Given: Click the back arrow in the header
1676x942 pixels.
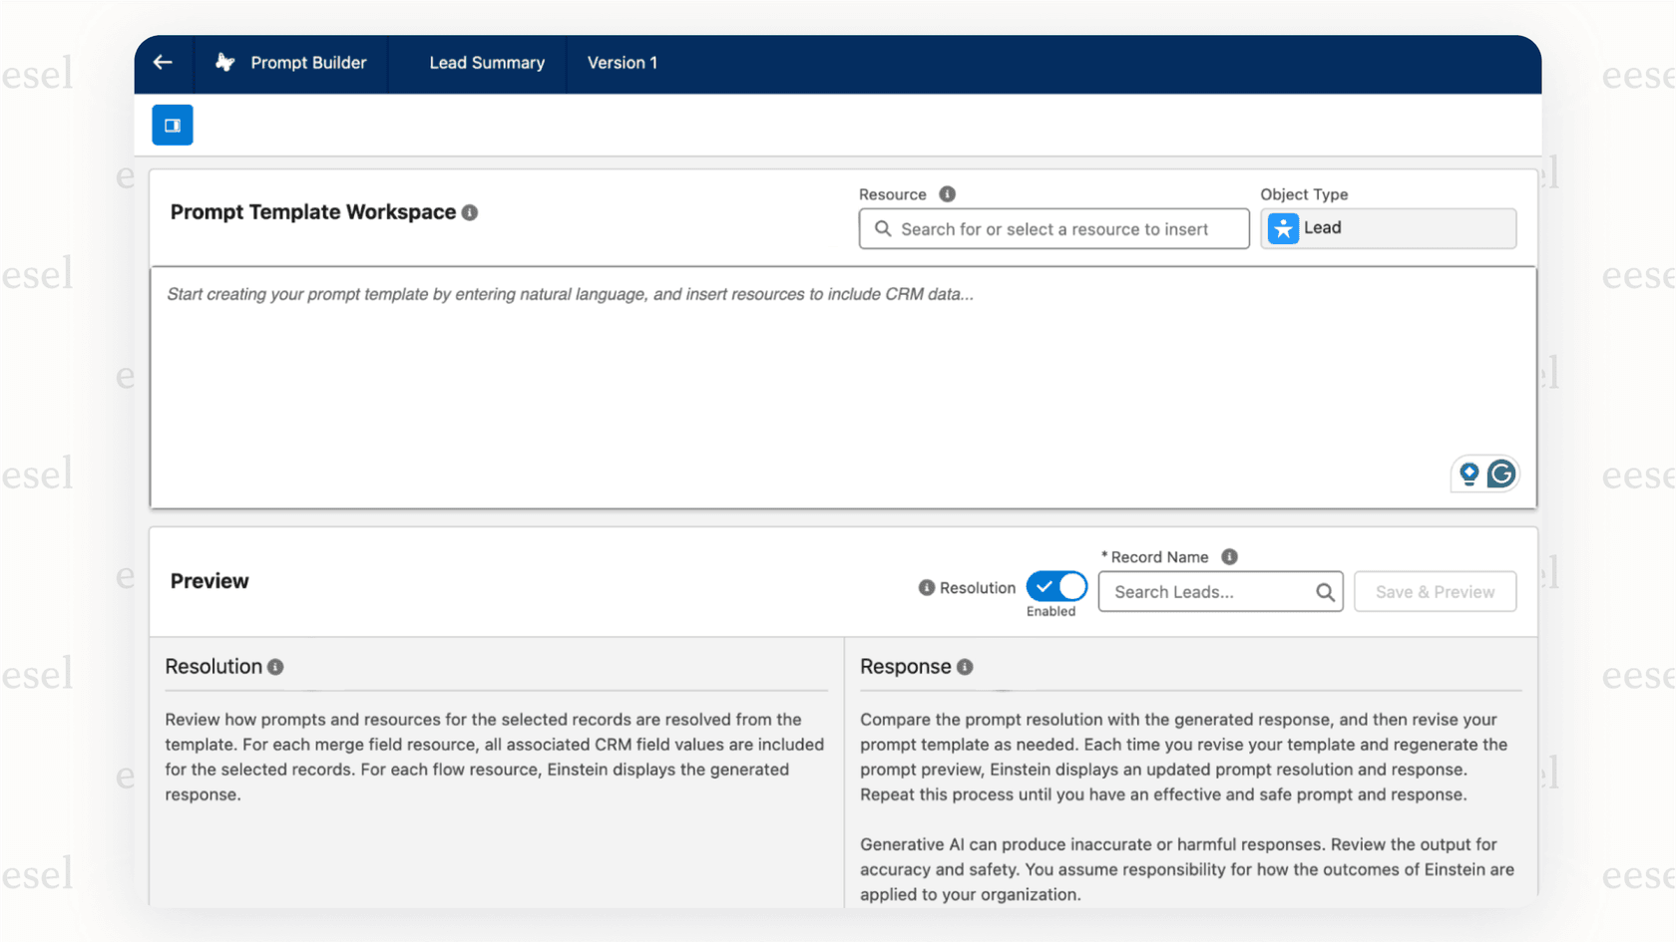Looking at the screenshot, I should point(163,62).
